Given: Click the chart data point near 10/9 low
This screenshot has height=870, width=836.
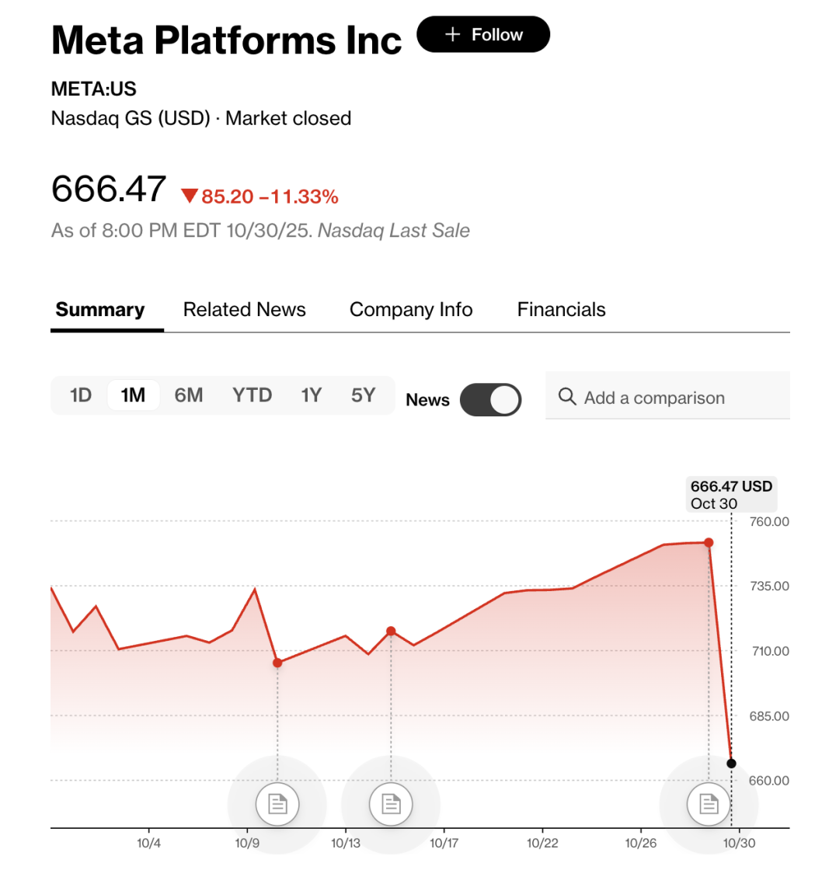Looking at the screenshot, I should point(277,663).
